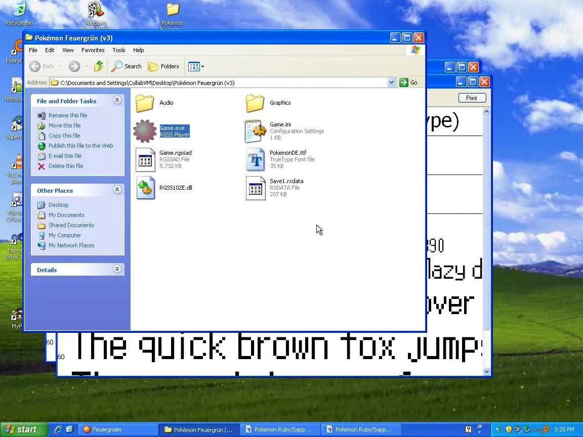The width and height of the screenshot is (583, 437).
Task: Go to Desktop in Other Places
Action: point(58,205)
